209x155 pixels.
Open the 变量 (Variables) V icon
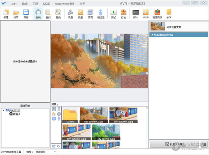tap(80, 14)
